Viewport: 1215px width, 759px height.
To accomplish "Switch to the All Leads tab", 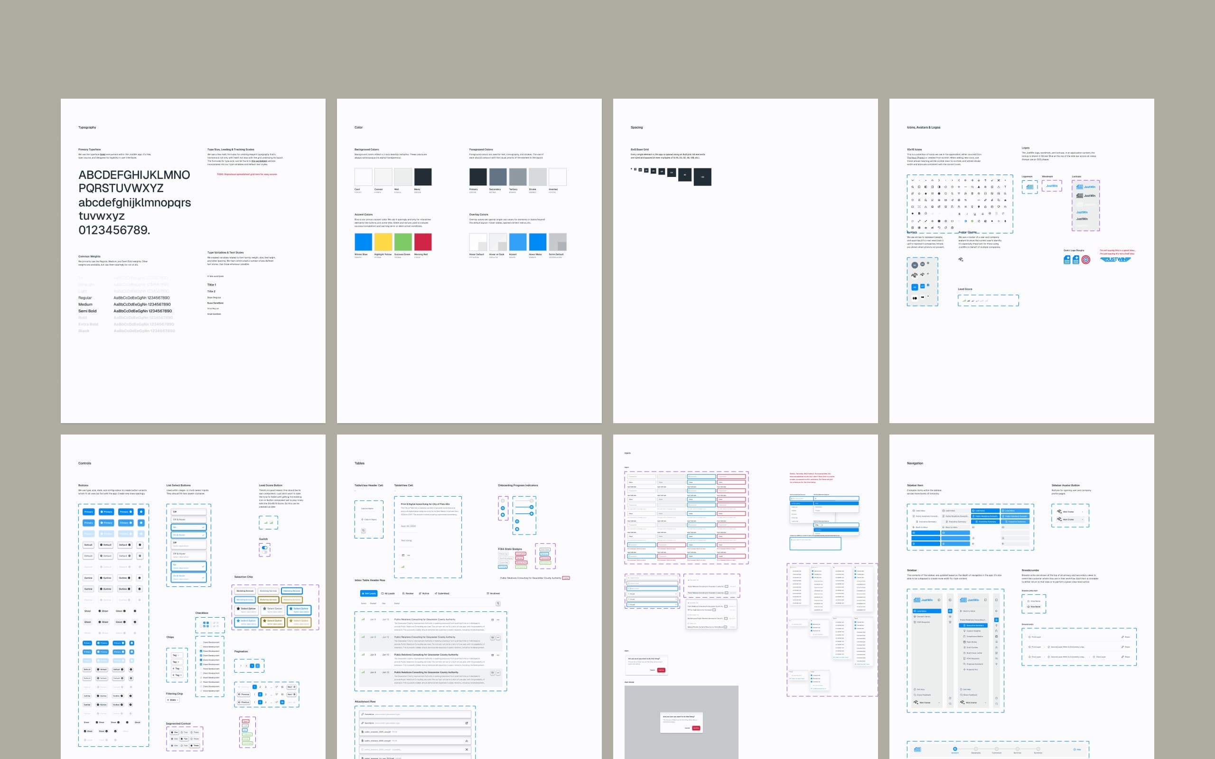I will click(x=388, y=594).
